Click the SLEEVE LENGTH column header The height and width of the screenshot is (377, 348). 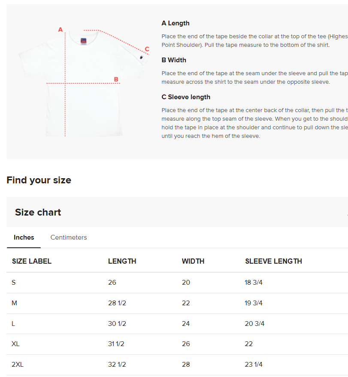tap(273, 261)
